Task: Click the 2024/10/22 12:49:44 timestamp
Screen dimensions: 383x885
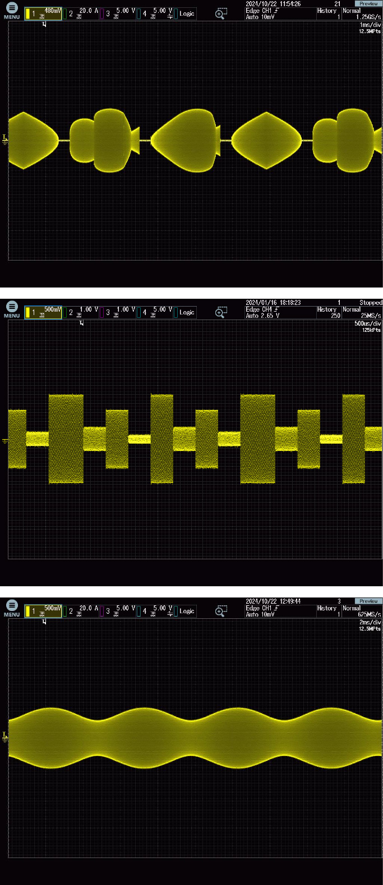Action: click(x=273, y=601)
